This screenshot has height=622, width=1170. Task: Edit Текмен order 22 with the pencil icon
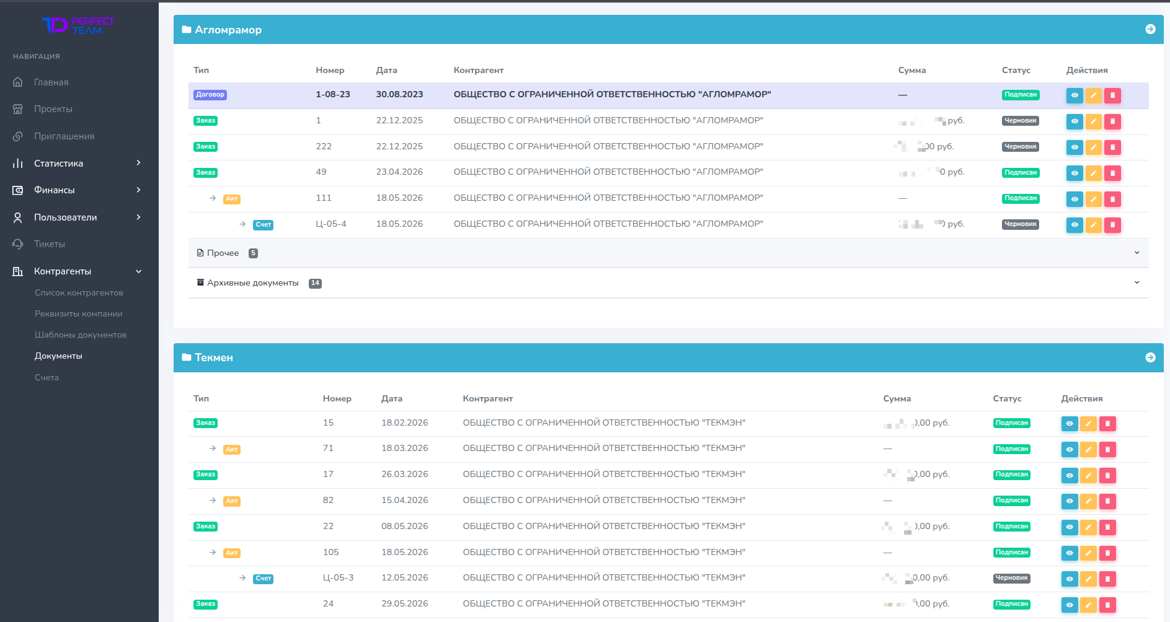tap(1088, 527)
